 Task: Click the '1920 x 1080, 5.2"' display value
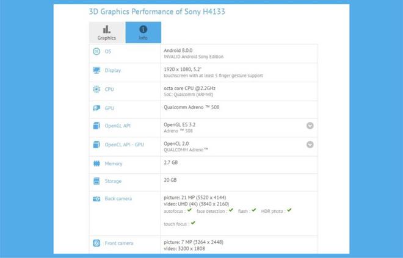pyautogui.click(x=183, y=70)
